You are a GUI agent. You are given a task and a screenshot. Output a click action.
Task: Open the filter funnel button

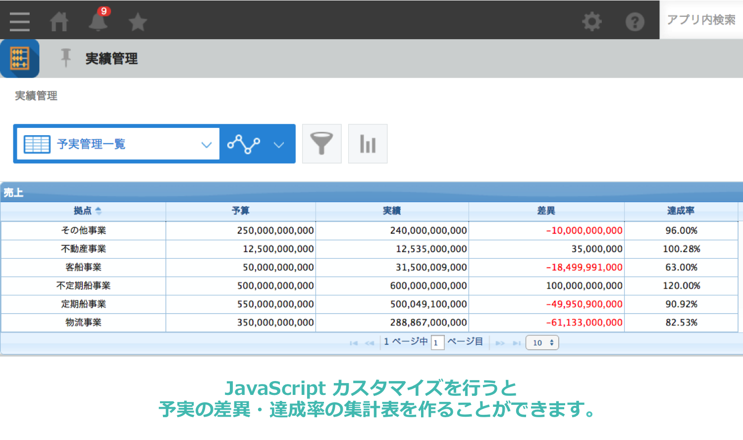click(322, 144)
